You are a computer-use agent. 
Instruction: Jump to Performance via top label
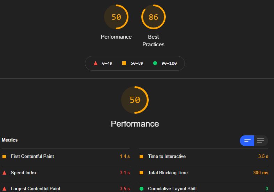(116, 37)
